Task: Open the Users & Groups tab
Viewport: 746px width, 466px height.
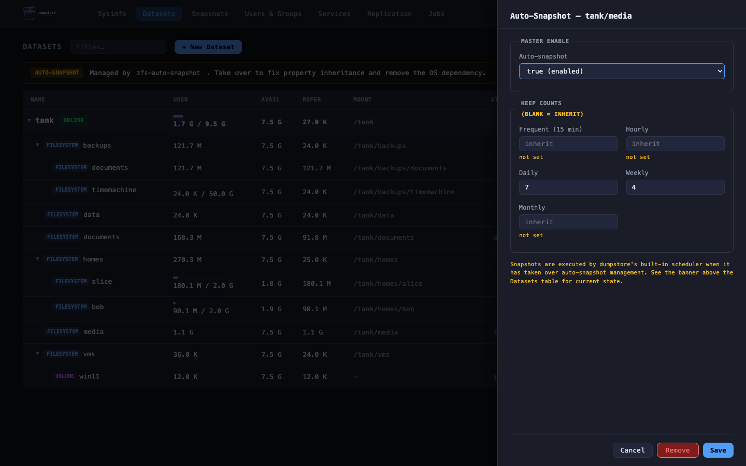Action: pos(273,14)
